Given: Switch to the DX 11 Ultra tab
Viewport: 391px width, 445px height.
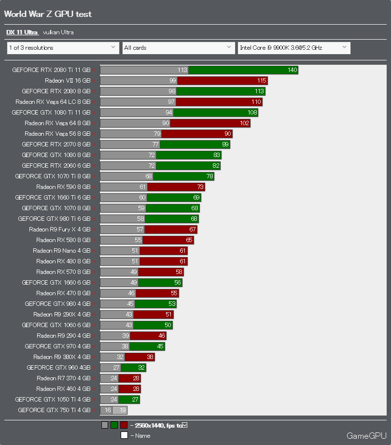Looking at the screenshot, I should coord(22,32).
